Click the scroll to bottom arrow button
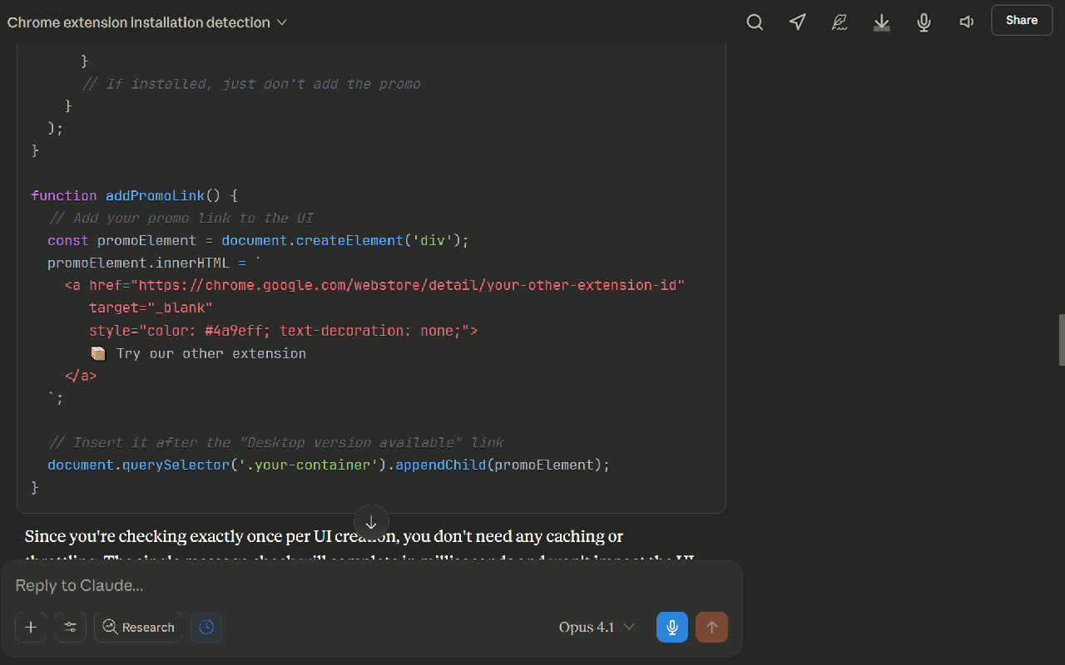The image size is (1065, 665). (371, 523)
